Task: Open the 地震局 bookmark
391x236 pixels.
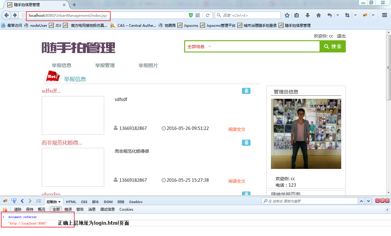Action: 167,26
